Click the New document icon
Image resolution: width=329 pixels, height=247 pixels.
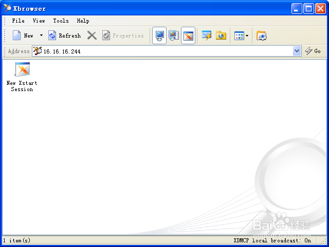pyautogui.click(x=16, y=36)
